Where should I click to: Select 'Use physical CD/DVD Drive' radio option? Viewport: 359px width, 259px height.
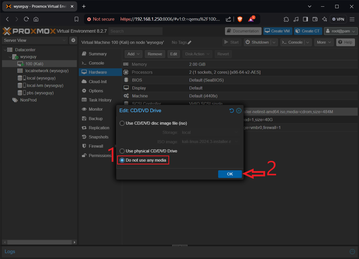122,151
